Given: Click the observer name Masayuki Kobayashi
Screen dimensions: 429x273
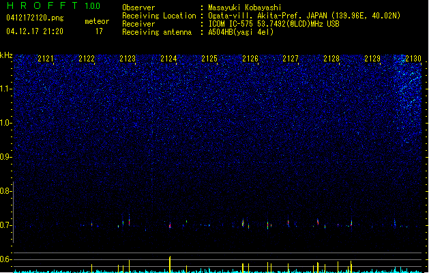Looking at the screenshot, I should [x=245, y=8].
